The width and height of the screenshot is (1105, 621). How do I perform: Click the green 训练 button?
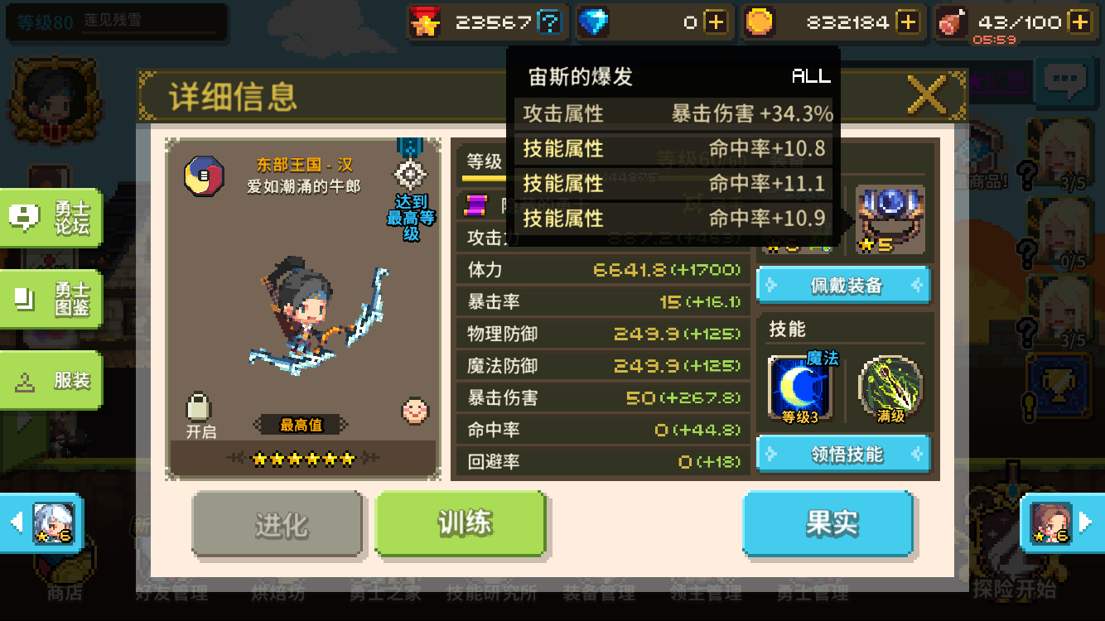[461, 524]
